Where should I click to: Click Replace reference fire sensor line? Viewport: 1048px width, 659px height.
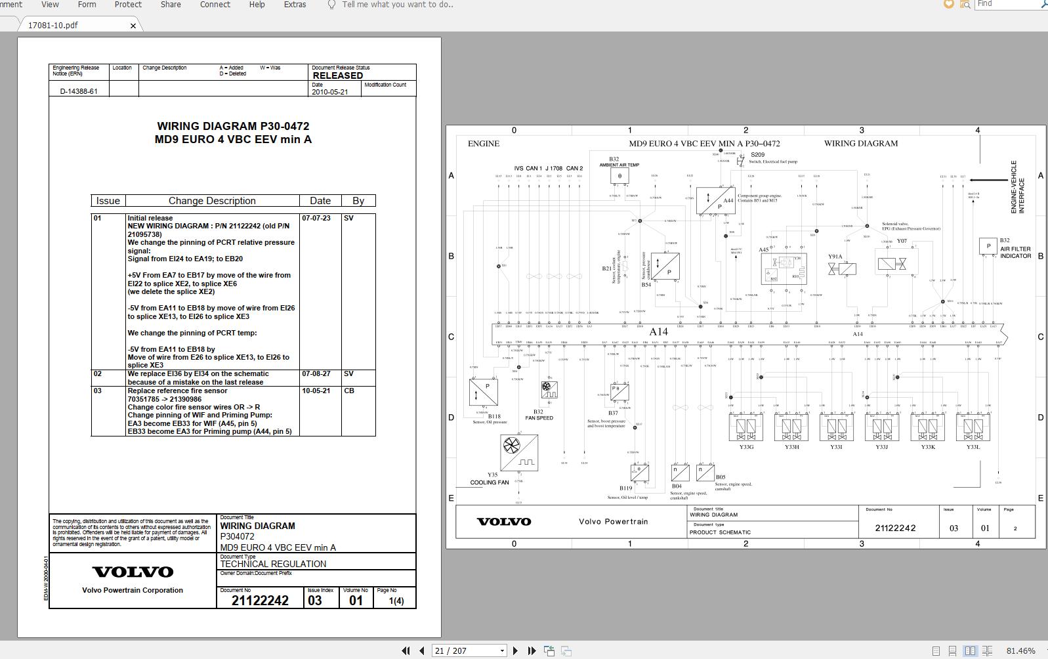pos(178,391)
